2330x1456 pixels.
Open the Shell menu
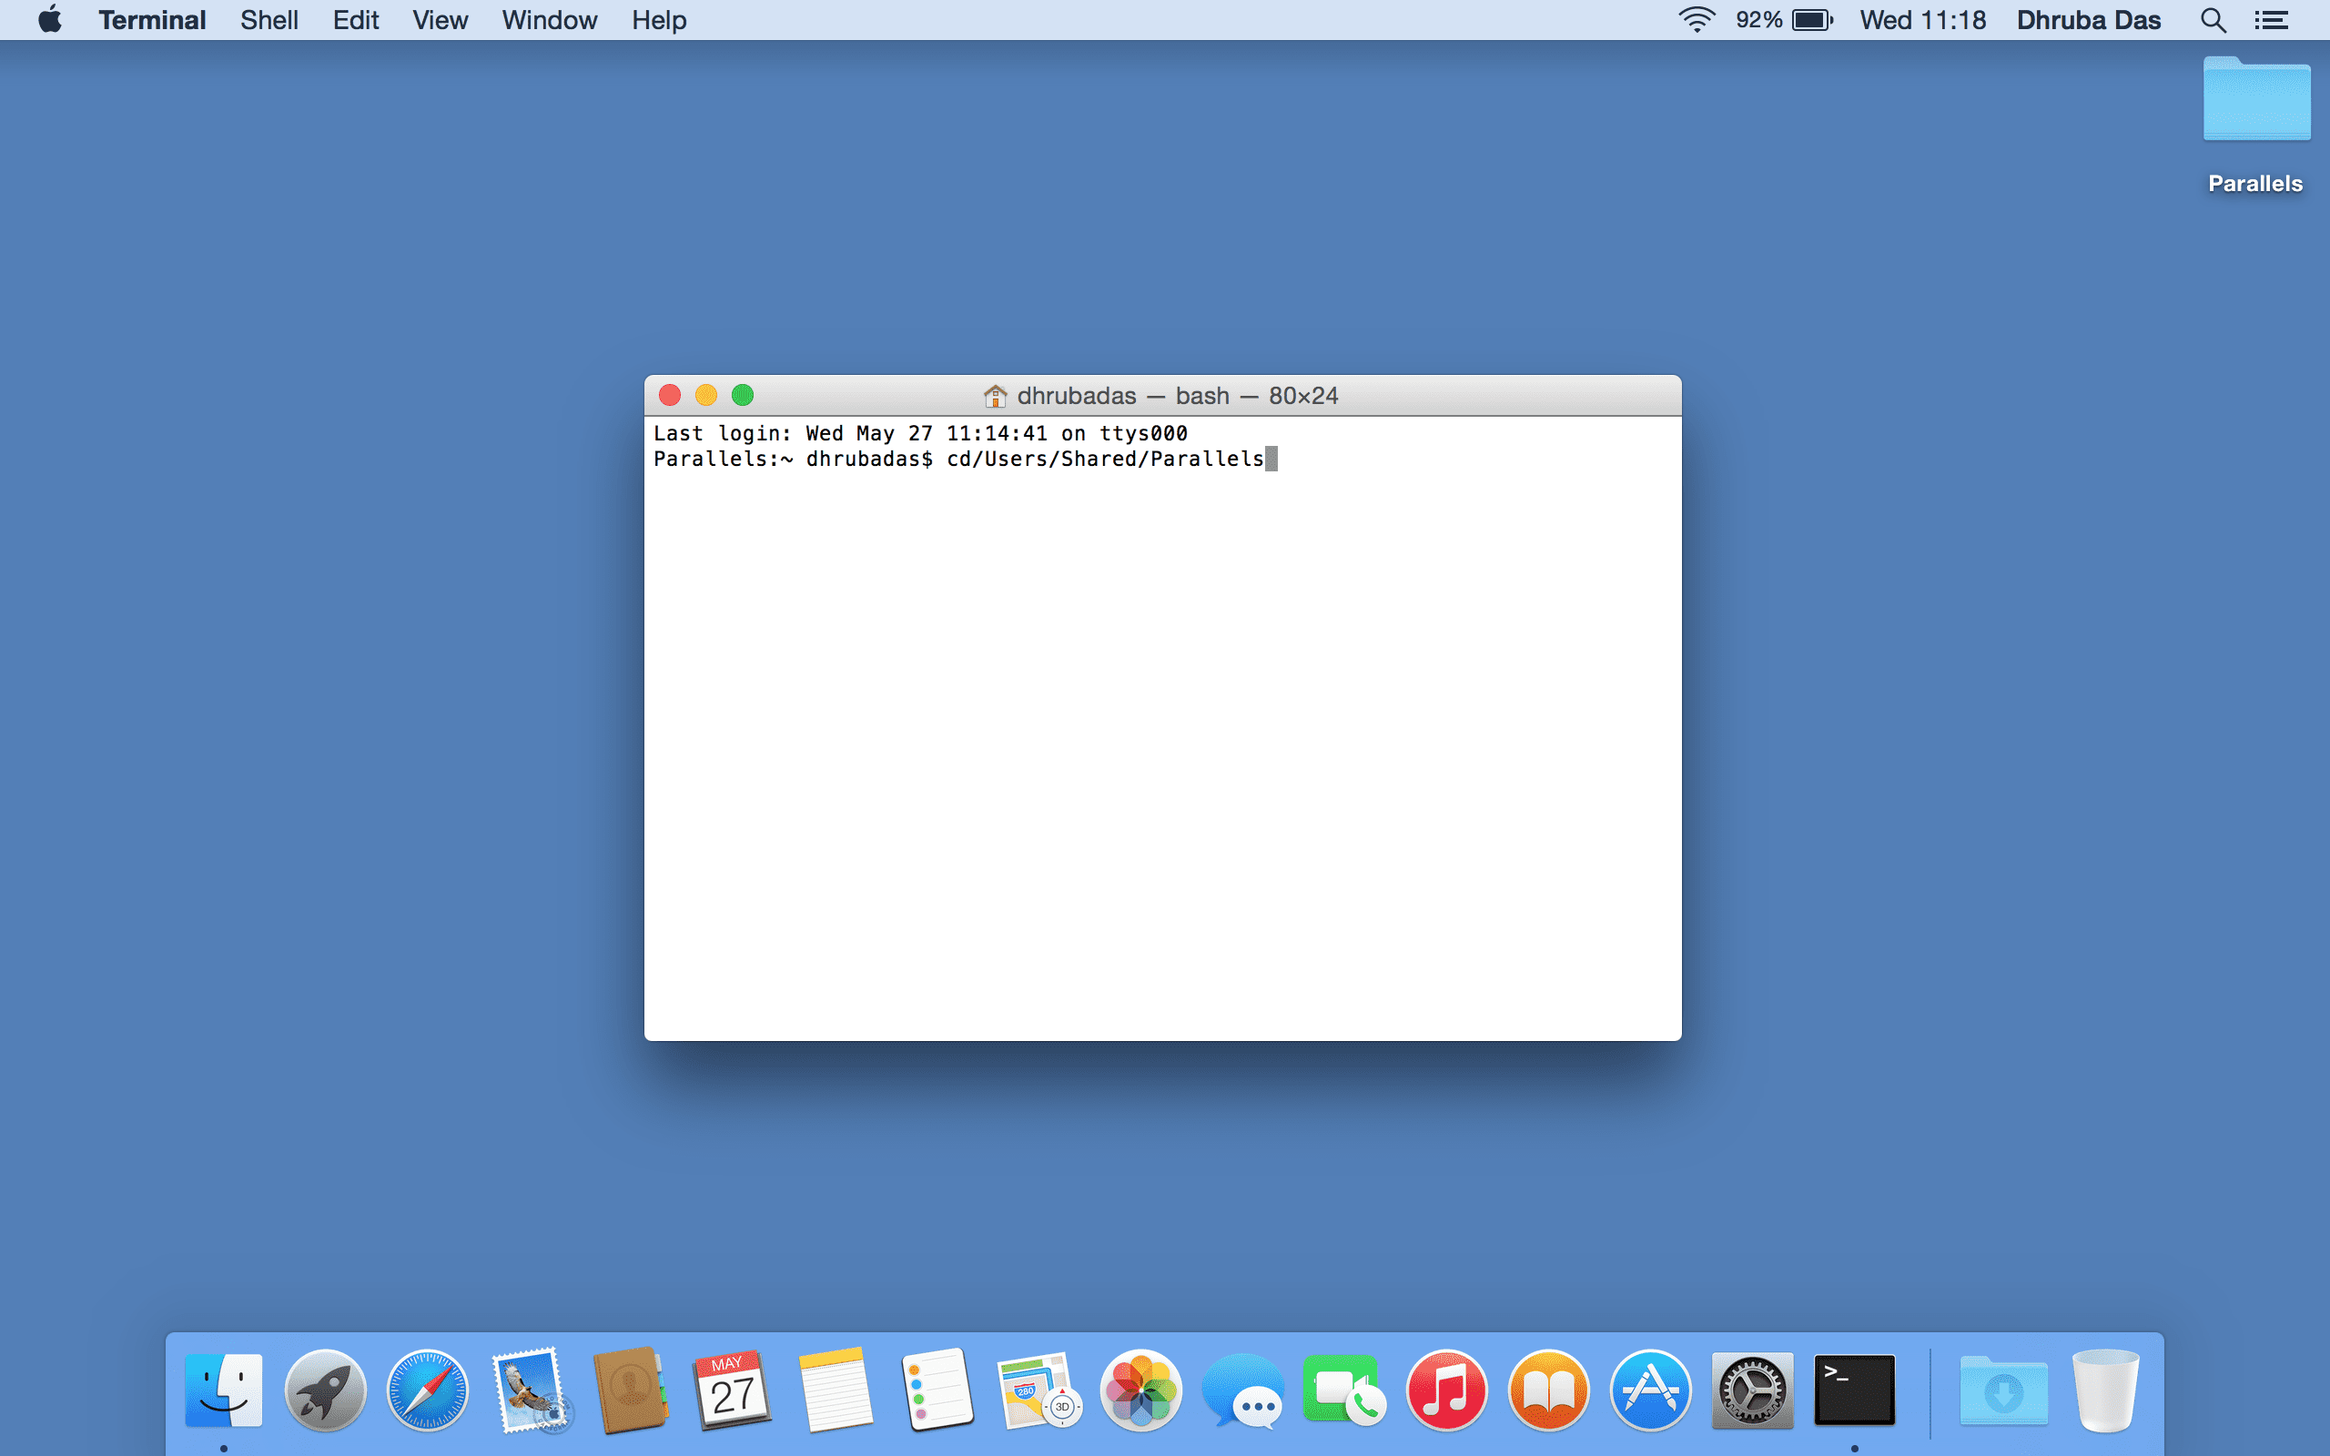(x=268, y=20)
